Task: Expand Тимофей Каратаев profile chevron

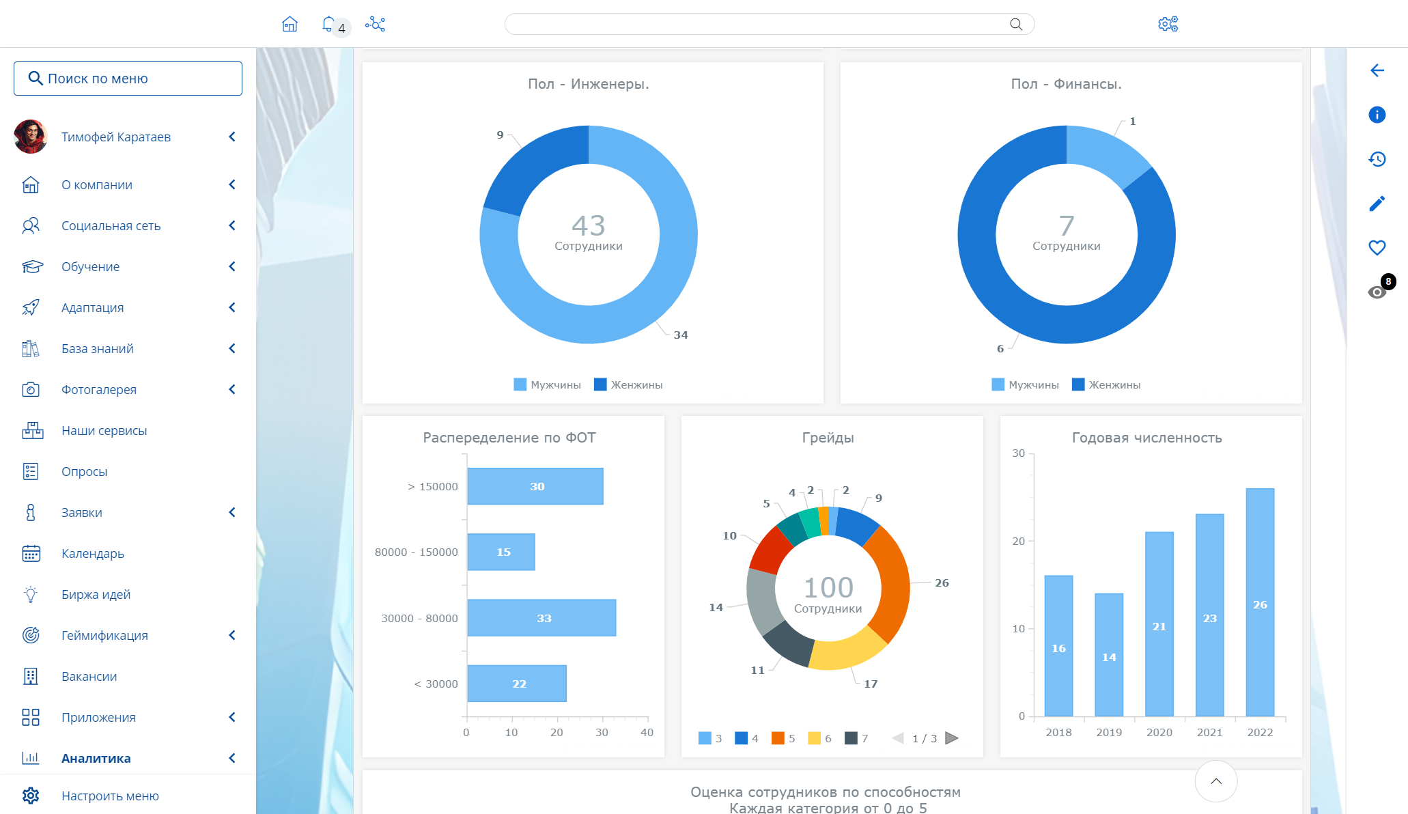Action: pos(232,137)
